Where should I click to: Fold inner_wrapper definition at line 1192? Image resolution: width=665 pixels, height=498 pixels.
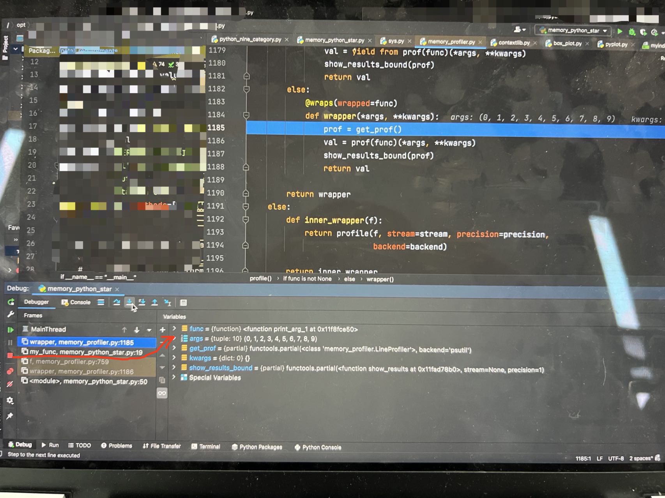click(x=246, y=219)
